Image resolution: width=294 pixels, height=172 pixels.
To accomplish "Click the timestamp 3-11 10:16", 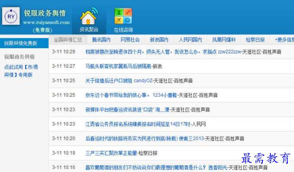I will [64, 167].
